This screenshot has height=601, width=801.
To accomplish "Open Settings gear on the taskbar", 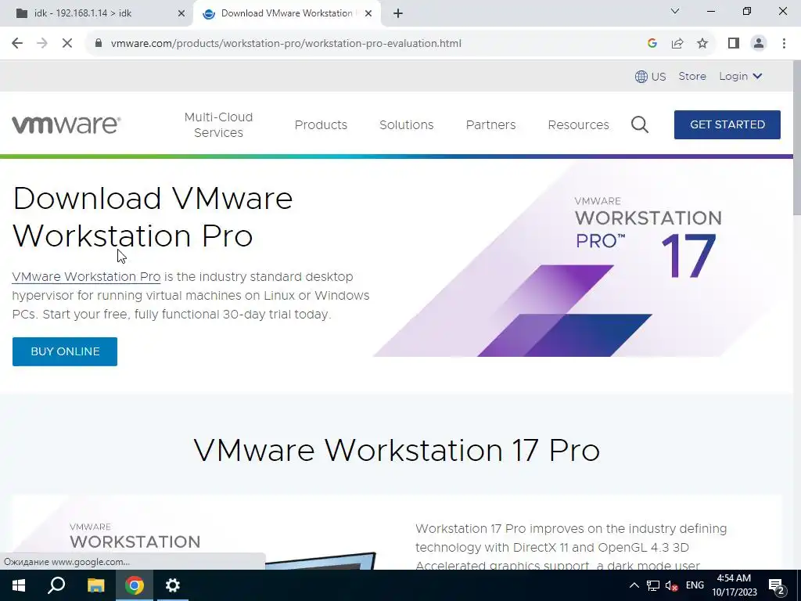I will (173, 585).
